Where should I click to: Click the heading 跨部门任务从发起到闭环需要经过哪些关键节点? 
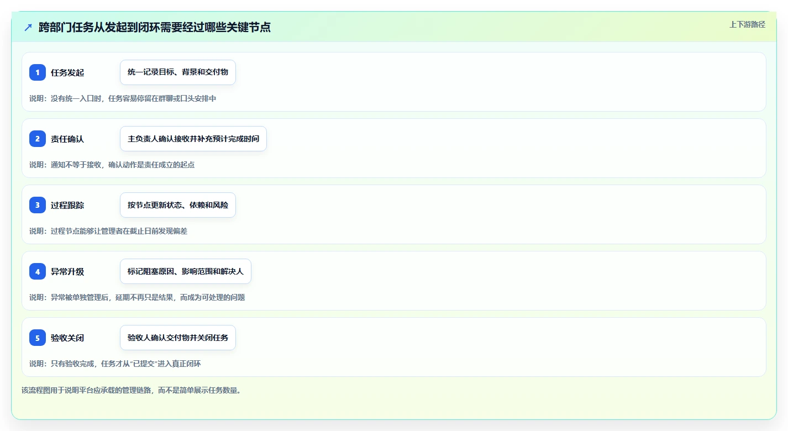pos(155,27)
